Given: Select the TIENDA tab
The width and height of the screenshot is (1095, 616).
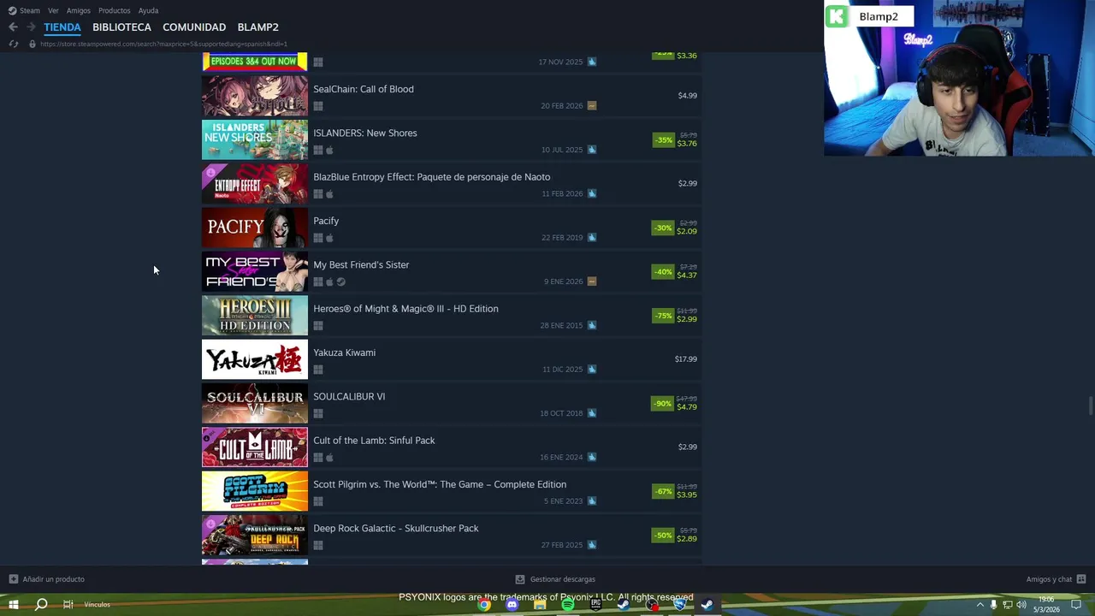Looking at the screenshot, I should point(62,27).
